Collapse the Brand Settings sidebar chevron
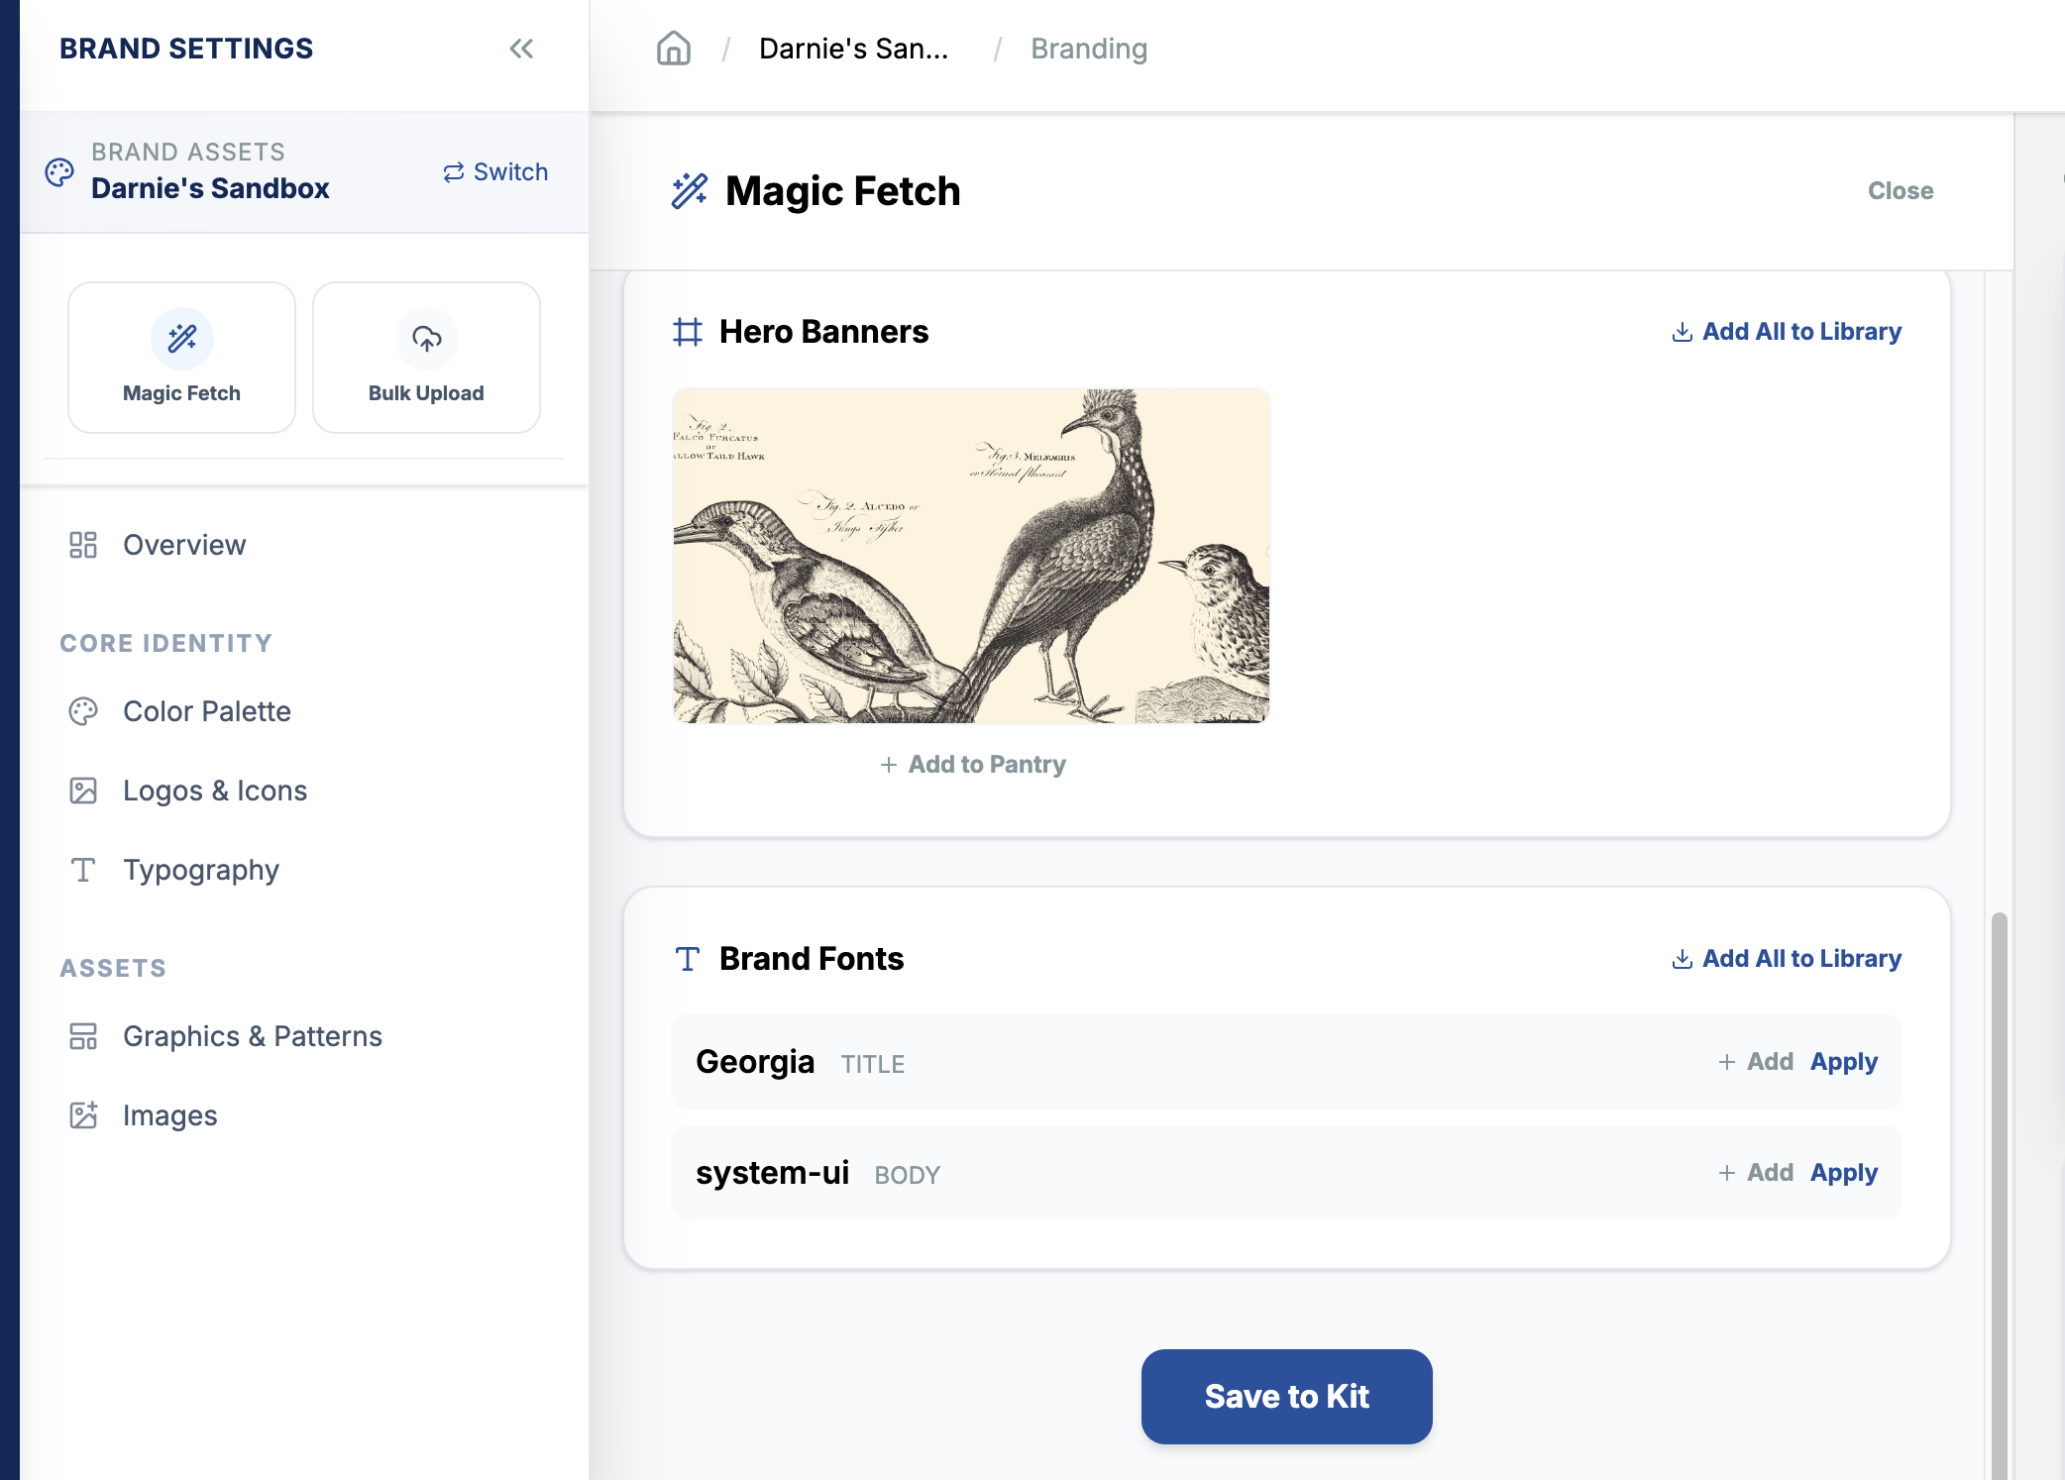This screenshot has height=1480, width=2065. [521, 49]
